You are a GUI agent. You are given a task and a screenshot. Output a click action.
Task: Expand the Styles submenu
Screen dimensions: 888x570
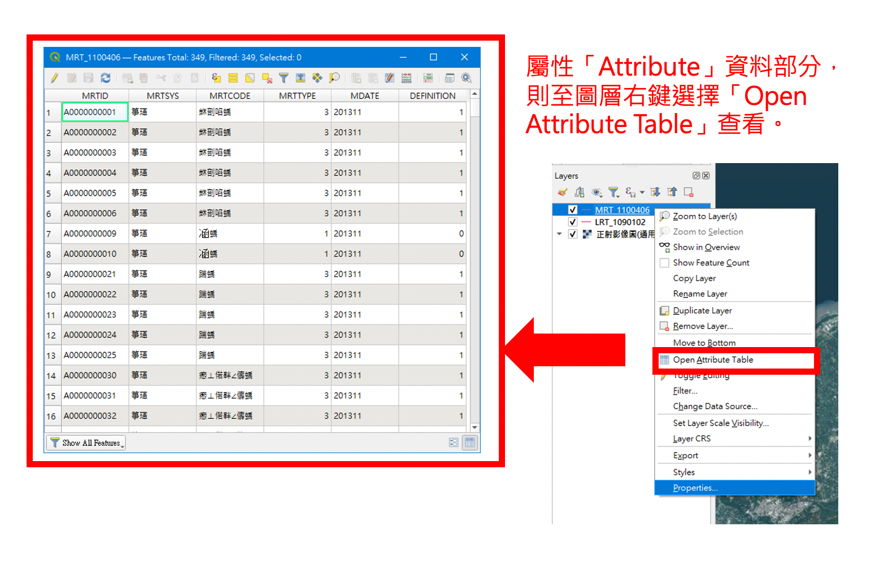pyautogui.click(x=734, y=472)
